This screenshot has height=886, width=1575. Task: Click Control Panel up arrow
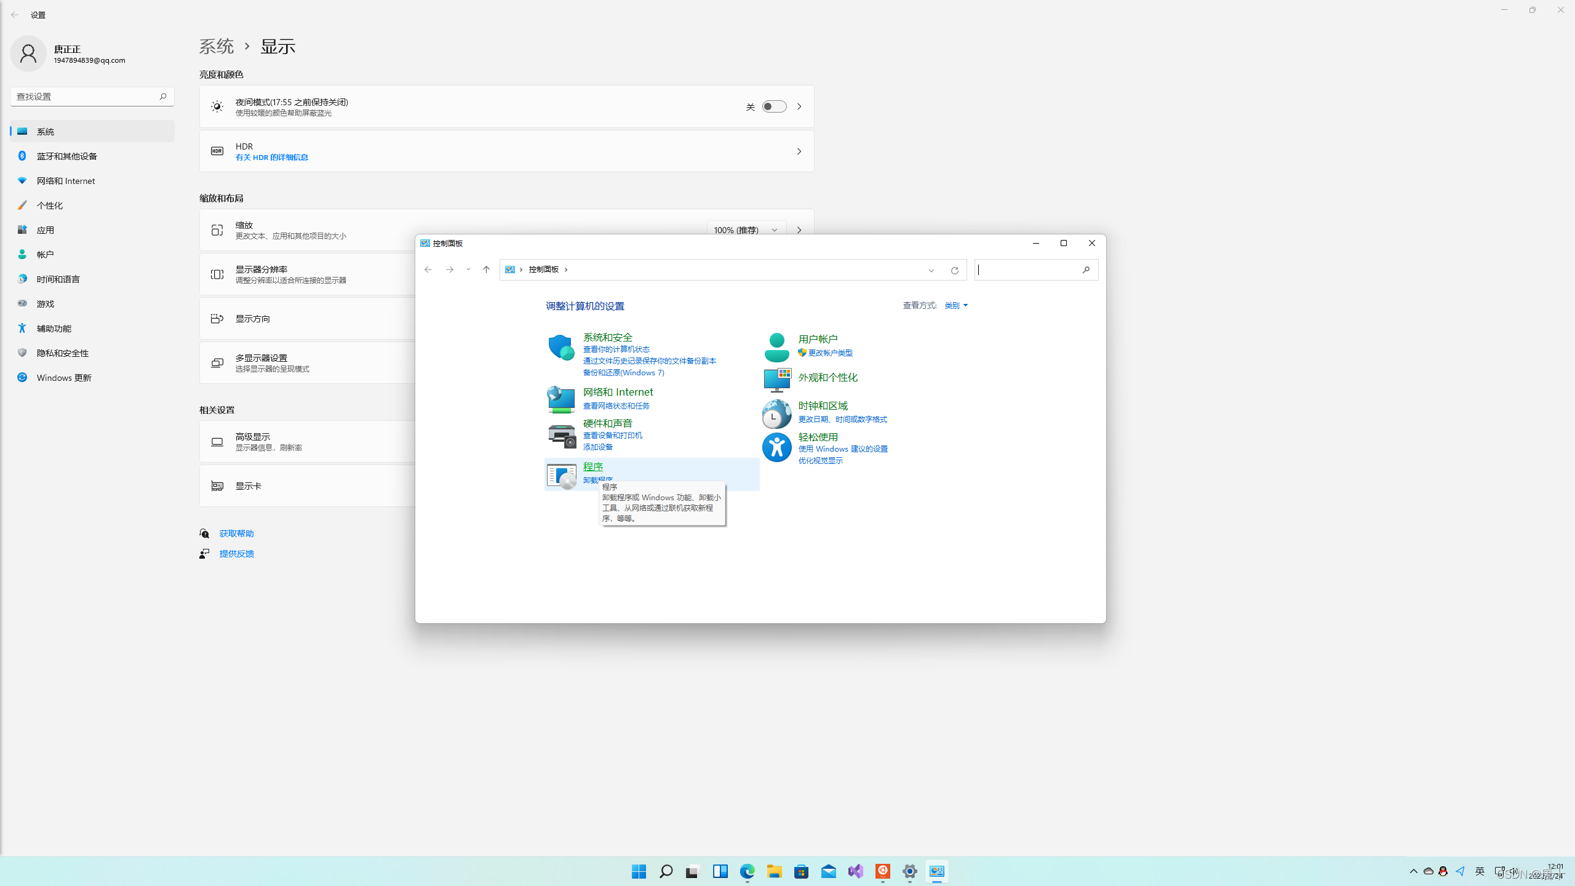click(x=486, y=269)
